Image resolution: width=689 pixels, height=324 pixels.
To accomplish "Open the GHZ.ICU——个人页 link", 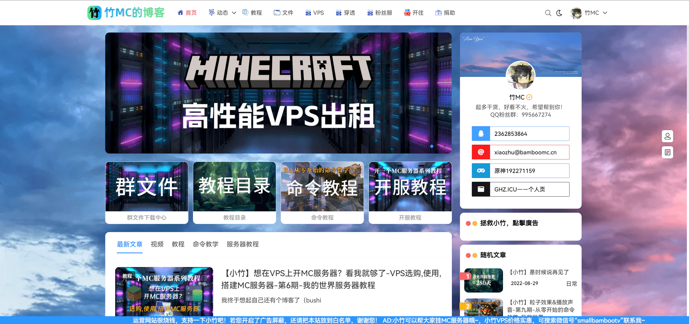I will point(521,189).
